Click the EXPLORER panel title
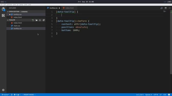This screenshot has height=96, width=172. (13, 8)
